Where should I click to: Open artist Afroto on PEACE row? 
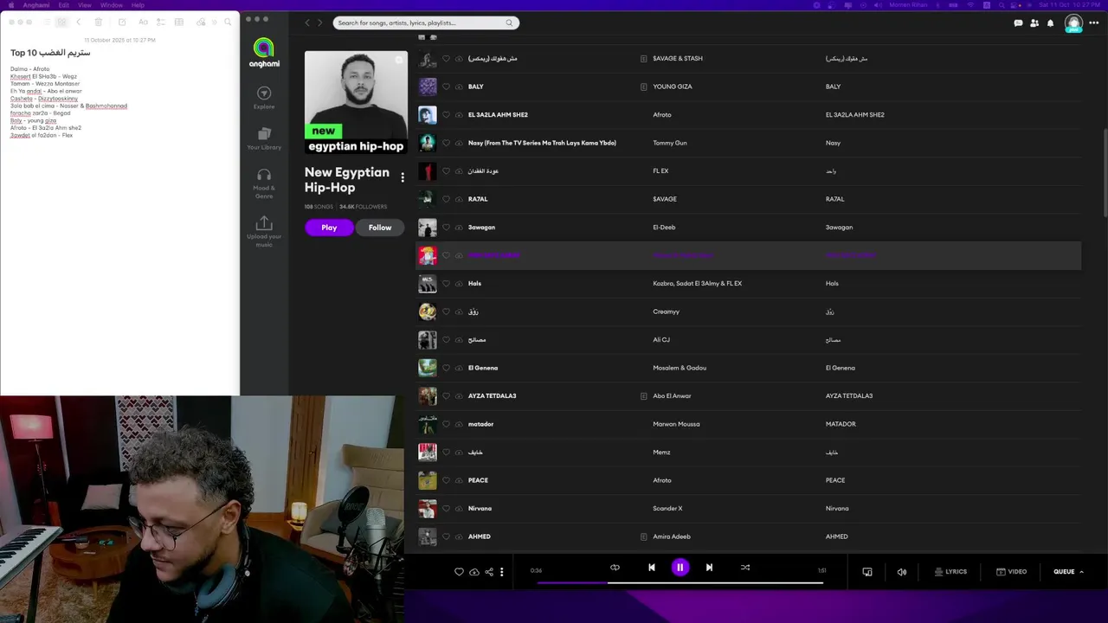(x=662, y=480)
